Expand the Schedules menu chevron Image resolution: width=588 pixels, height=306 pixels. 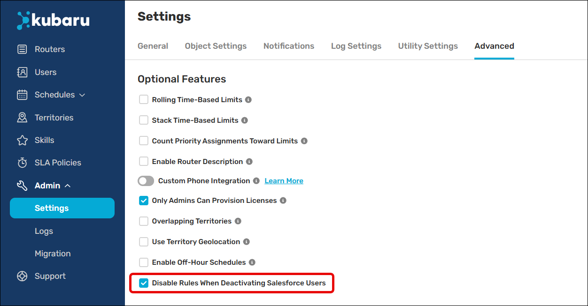click(82, 95)
